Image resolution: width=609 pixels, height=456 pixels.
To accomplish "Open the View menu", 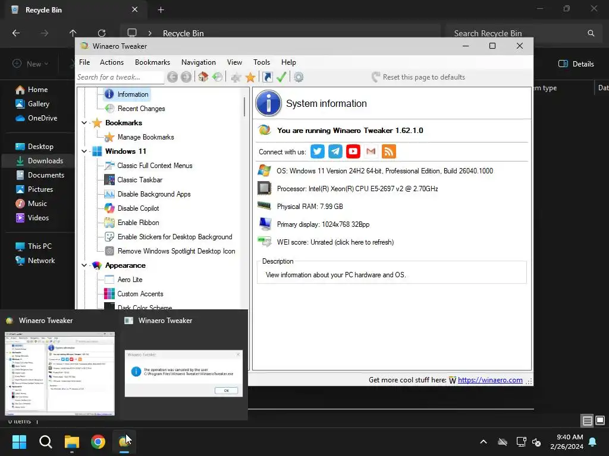I will pyautogui.click(x=234, y=62).
